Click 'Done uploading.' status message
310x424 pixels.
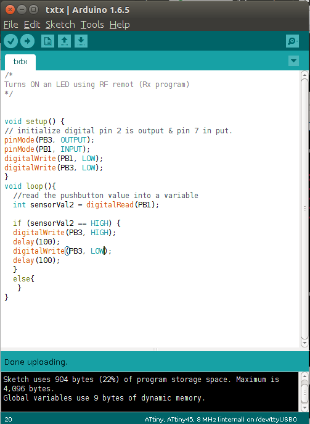[x=36, y=362]
